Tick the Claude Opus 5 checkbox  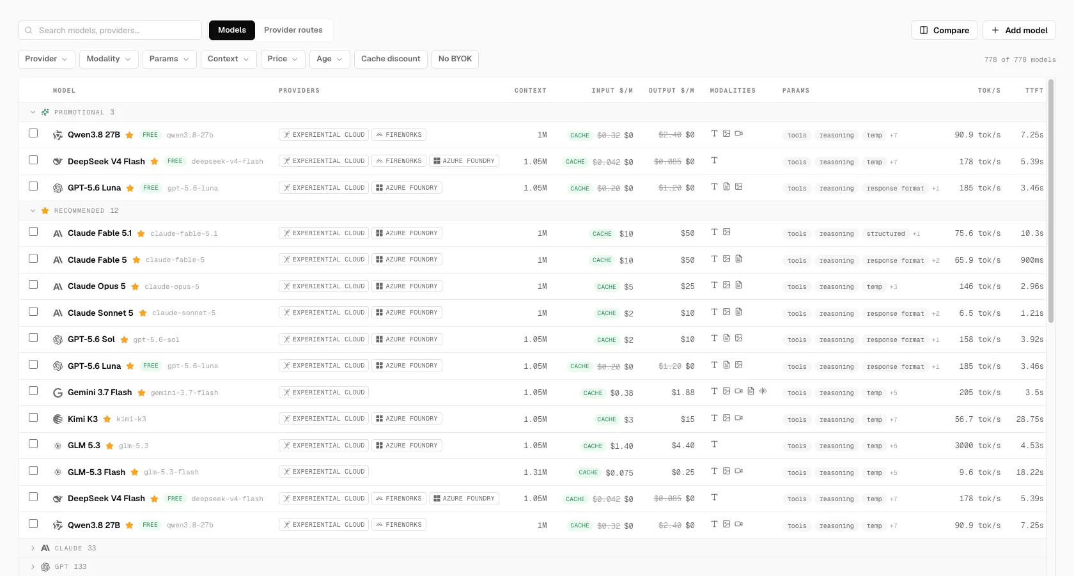pyautogui.click(x=33, y=284)
